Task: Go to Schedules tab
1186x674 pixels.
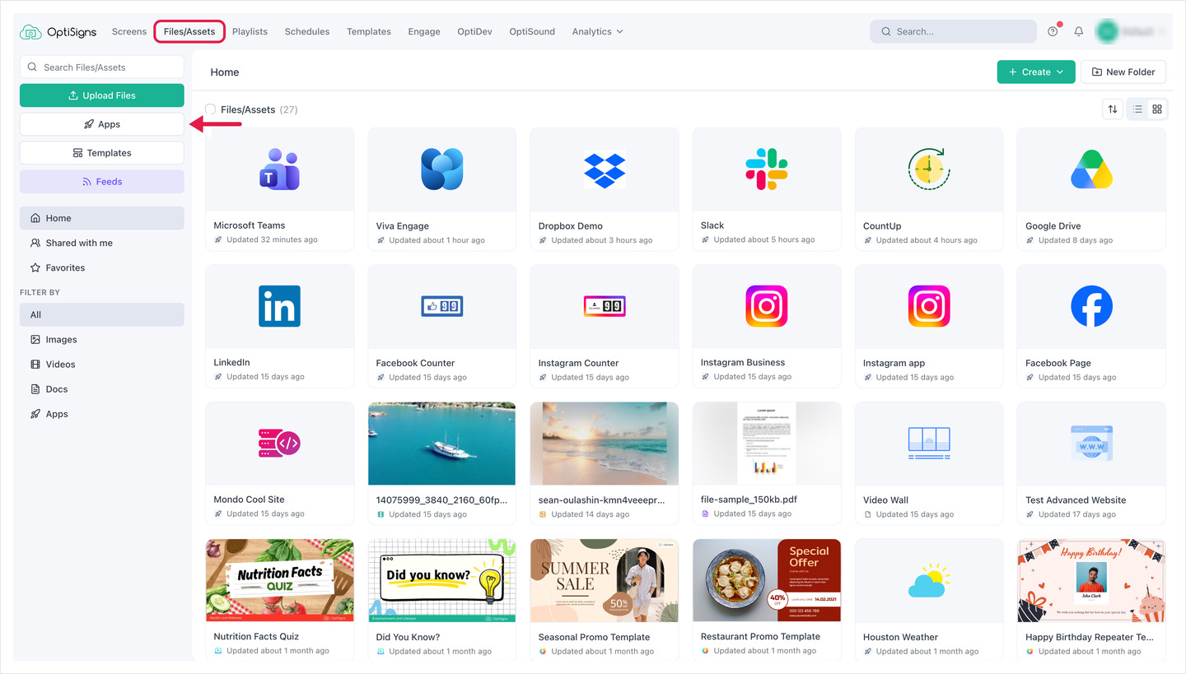Action: (x=307, y=31)
